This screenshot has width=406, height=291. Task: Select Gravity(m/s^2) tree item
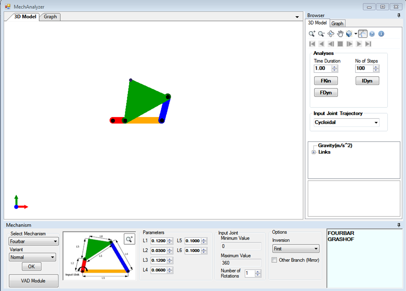pos(335,146)
